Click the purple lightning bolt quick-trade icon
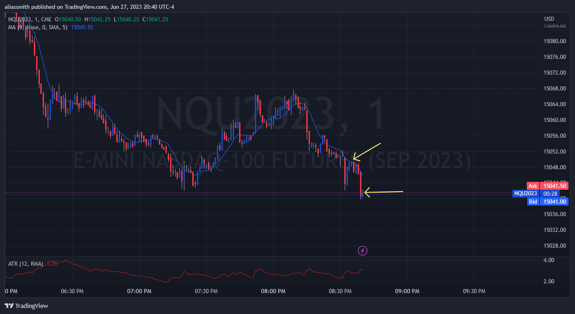 click(x=362, y=250)
